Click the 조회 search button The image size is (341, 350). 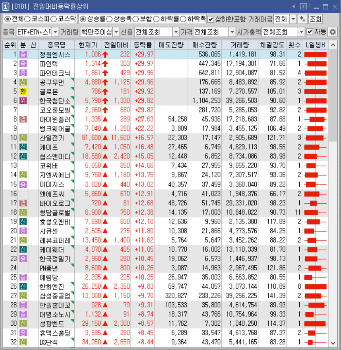click(315, 19)
